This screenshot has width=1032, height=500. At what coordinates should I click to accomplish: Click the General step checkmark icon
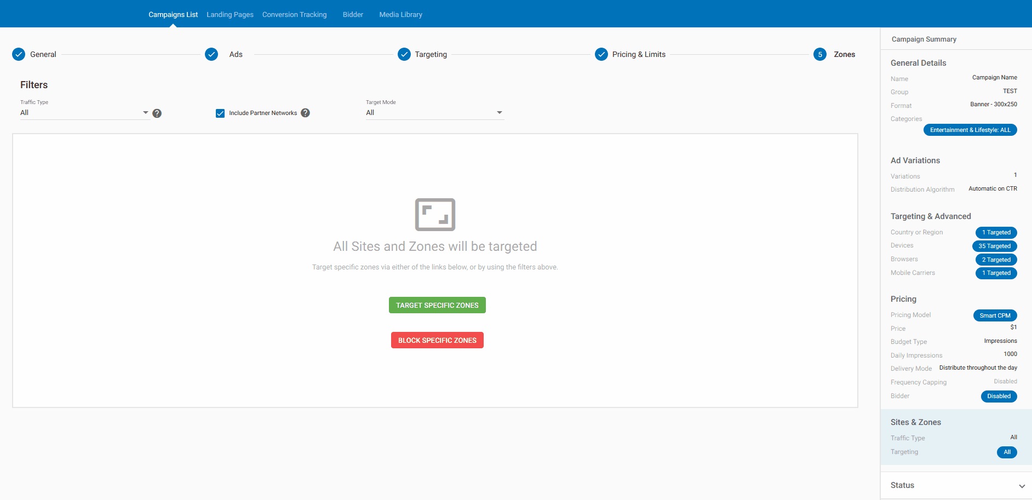coord(19,54)
